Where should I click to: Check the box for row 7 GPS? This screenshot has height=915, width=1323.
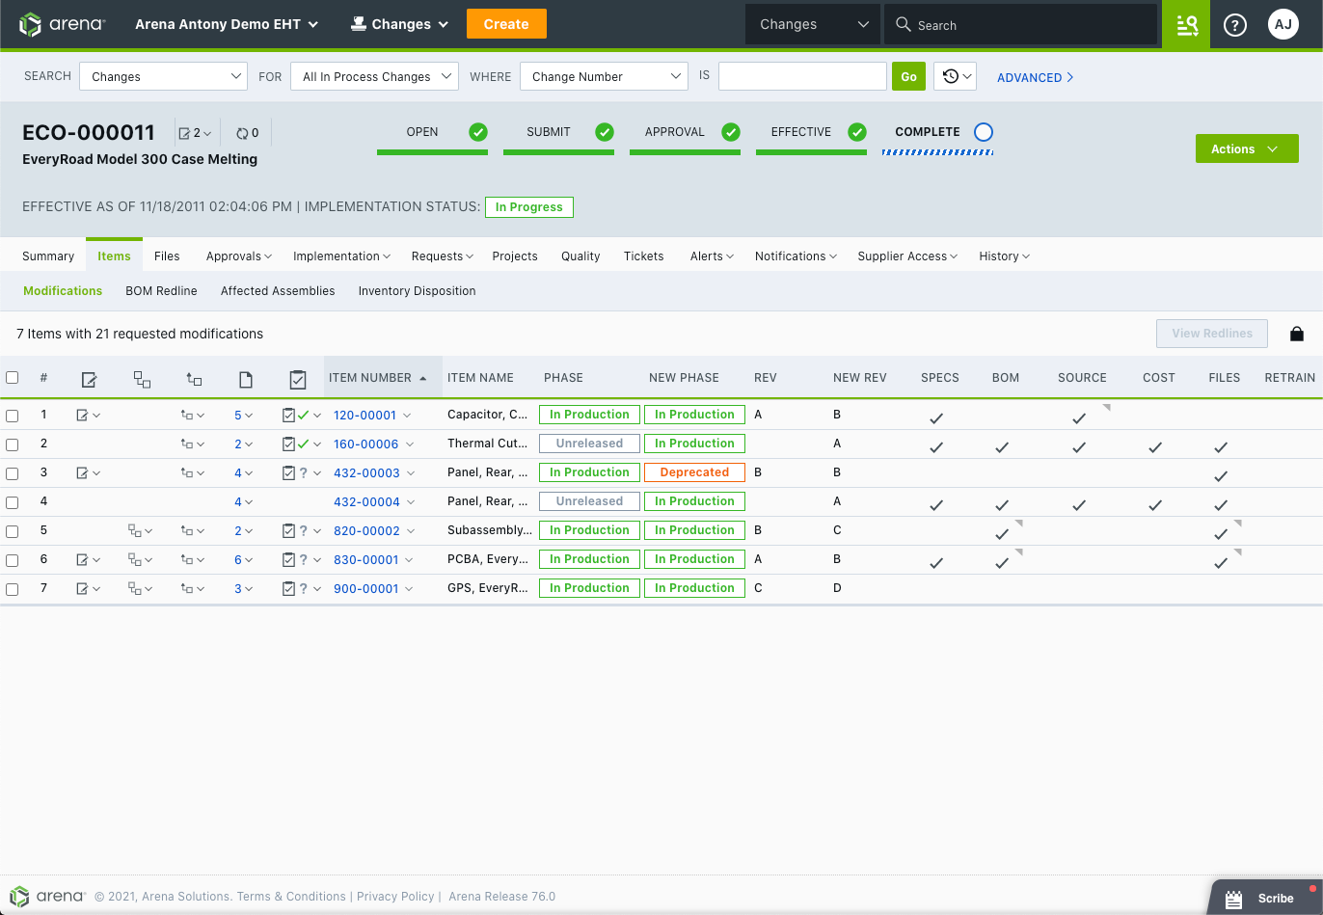pyautogui.click(x=13, y=589)
